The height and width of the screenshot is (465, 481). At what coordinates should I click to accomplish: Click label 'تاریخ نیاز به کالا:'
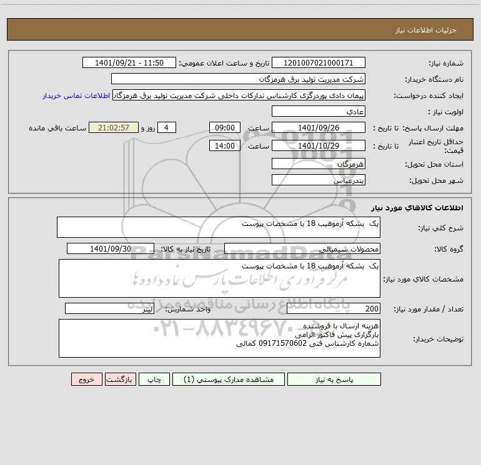(186, 249)
